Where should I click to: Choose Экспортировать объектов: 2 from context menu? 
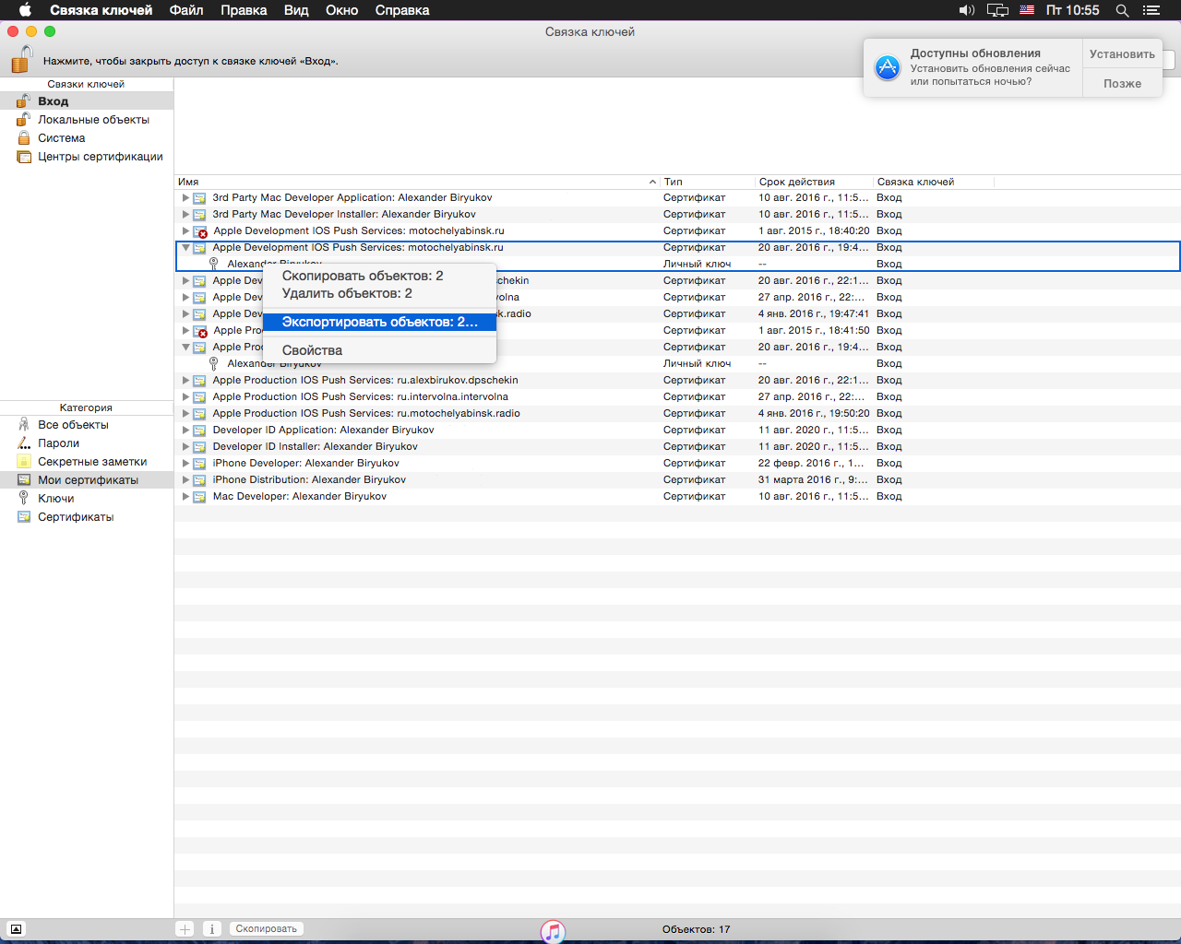[x=379, y=322]
